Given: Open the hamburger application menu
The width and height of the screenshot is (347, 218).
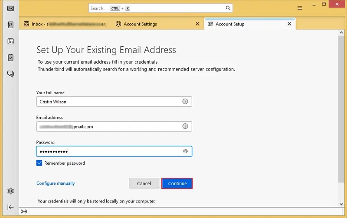Looking at the screenshot, I should (x=300, y=8).
